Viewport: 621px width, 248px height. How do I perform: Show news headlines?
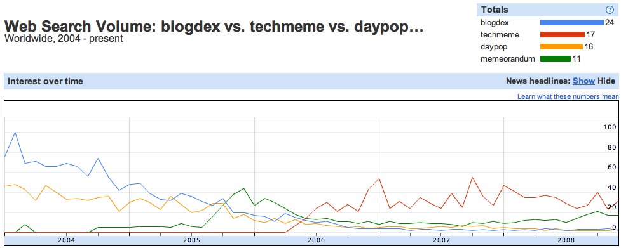[x=583, y=81]
